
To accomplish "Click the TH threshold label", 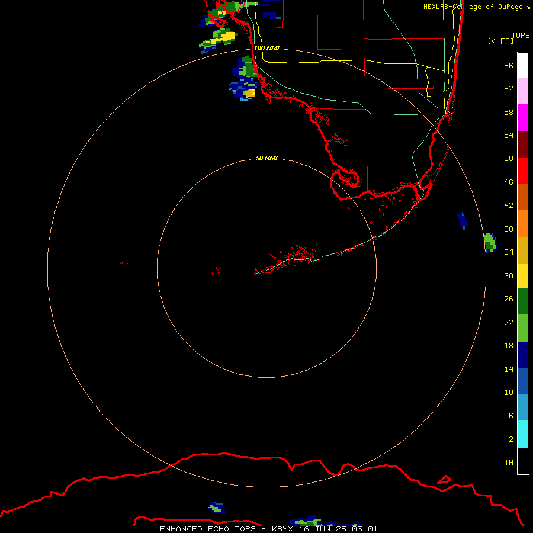I will tap(509, 463).
